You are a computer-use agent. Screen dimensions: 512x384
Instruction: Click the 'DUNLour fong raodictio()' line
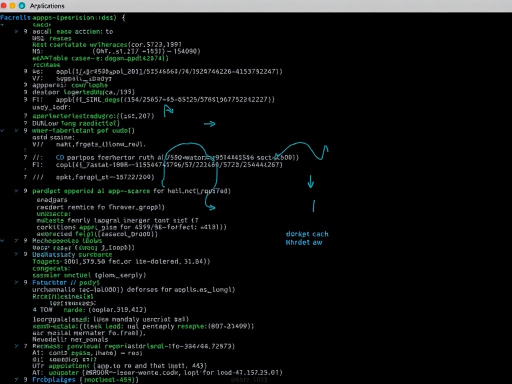76,122
